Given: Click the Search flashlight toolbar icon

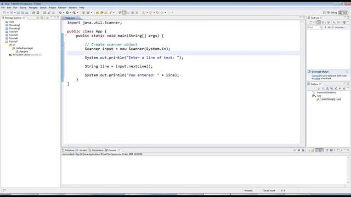Looking at the screenshot, I should click(111, 13).
